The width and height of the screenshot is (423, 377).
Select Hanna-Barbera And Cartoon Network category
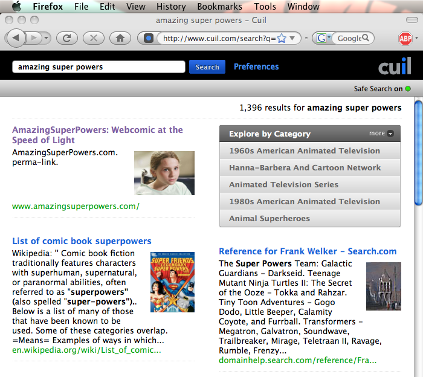click(309, 167)
